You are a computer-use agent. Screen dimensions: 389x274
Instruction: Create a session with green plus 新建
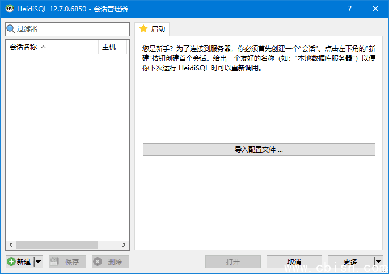(20, 262)
